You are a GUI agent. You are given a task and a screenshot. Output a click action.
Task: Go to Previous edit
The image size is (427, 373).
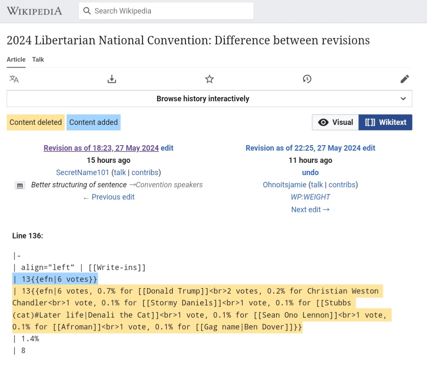[109, 197]
